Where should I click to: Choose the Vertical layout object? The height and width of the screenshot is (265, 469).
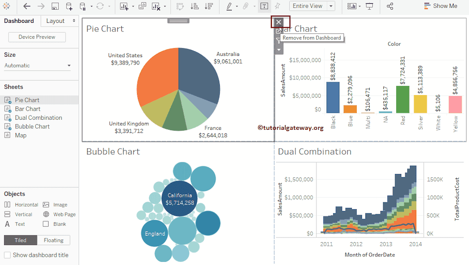(18, 214)
